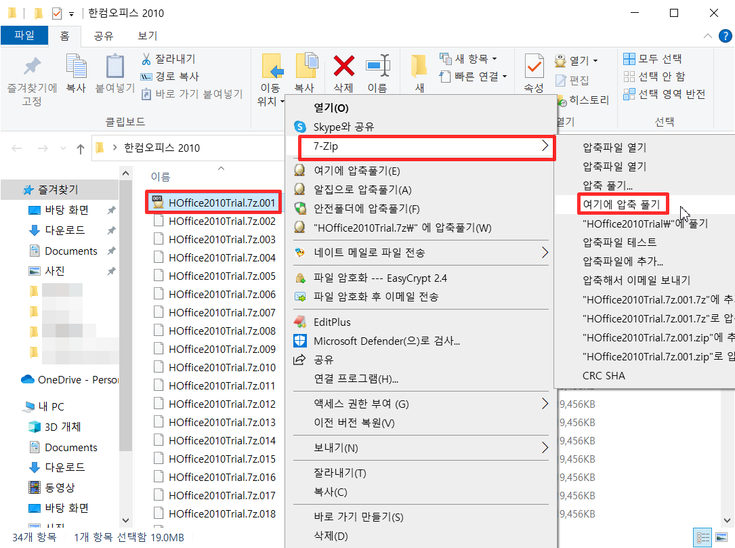Image resolution: width=735 pixels, height=548 pixels.
Task: Open the Properties (속성) checkmark icon
Action: [x=534, y=66]
